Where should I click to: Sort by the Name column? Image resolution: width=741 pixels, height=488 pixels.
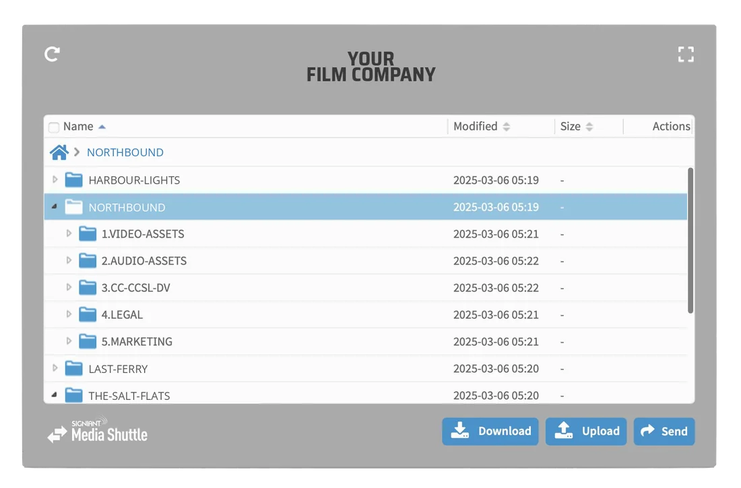[x=84, y=127]
